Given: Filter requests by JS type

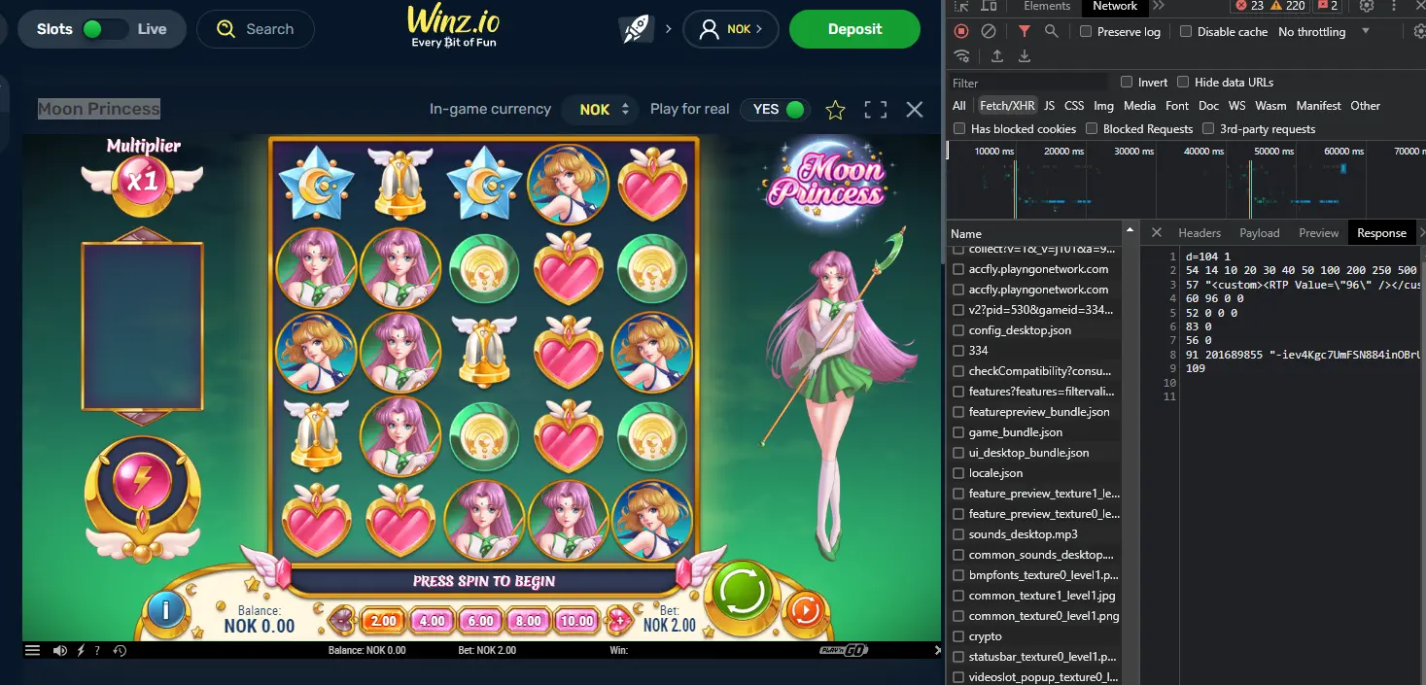Looking at the screenshot, I should click(x=1049, y=106).
